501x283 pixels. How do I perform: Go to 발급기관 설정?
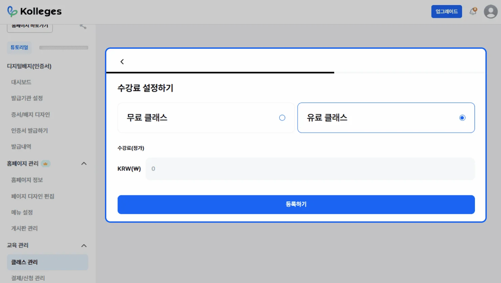(27, 98)
